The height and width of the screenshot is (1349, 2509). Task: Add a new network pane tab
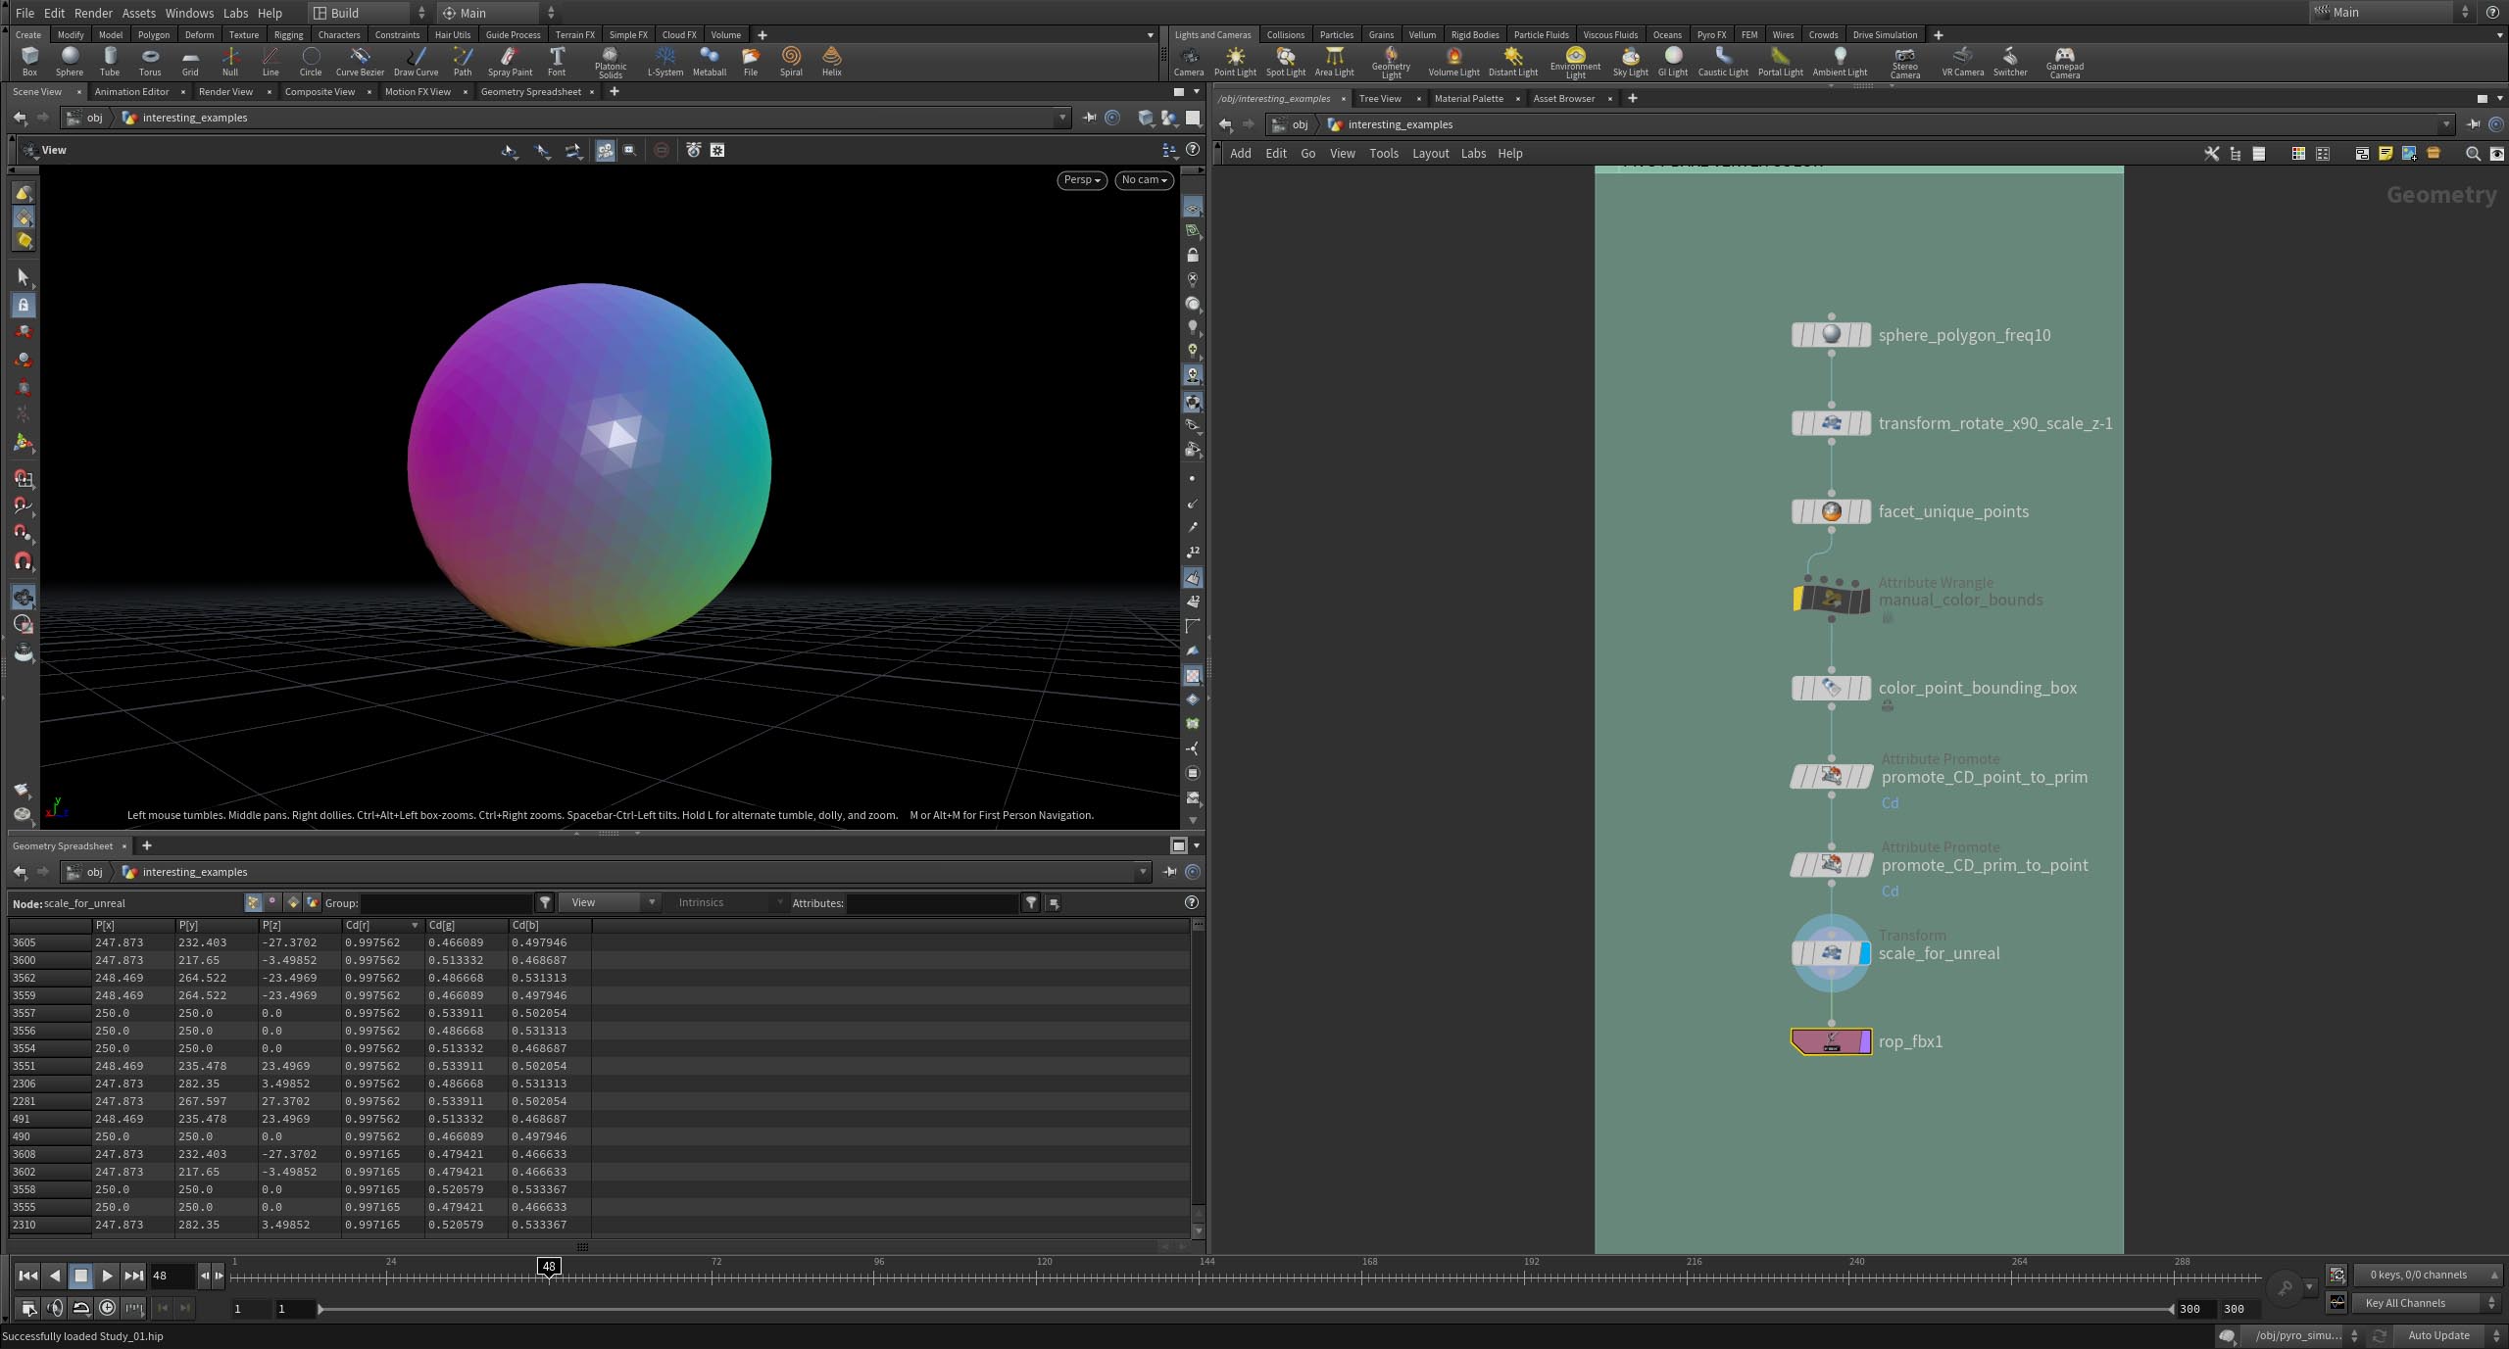(1632, 98)
